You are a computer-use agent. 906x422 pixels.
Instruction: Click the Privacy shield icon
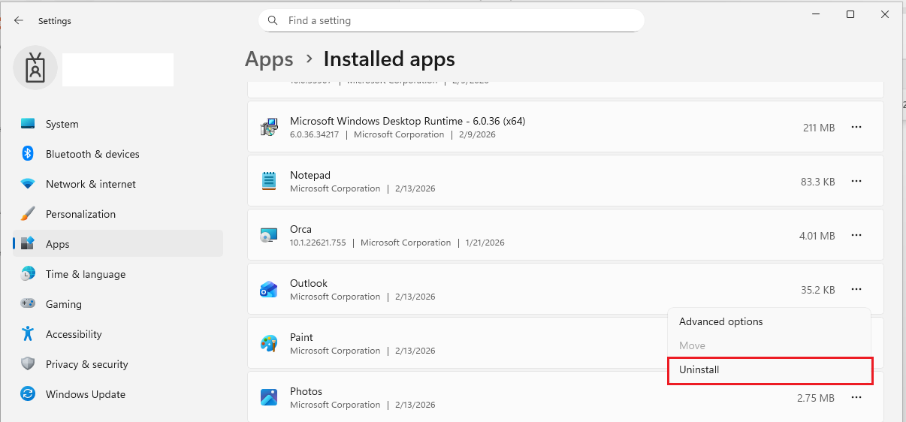(x=28, y=364)
